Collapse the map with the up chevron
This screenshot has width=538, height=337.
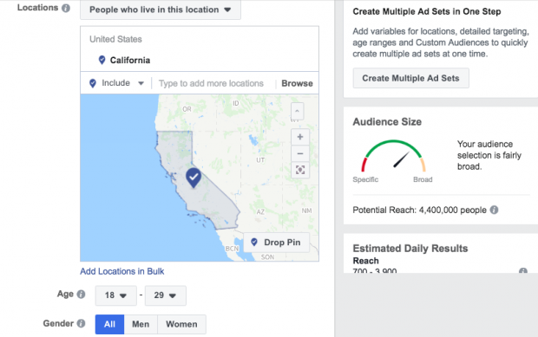point(297,111)
